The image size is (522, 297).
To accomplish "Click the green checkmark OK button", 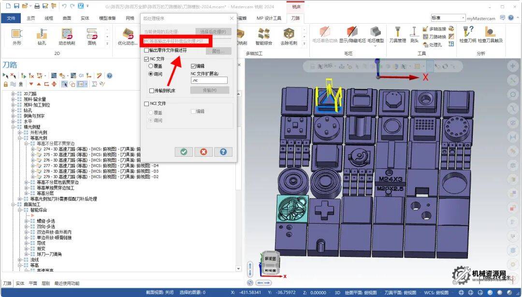I will [x=183, y=151].
